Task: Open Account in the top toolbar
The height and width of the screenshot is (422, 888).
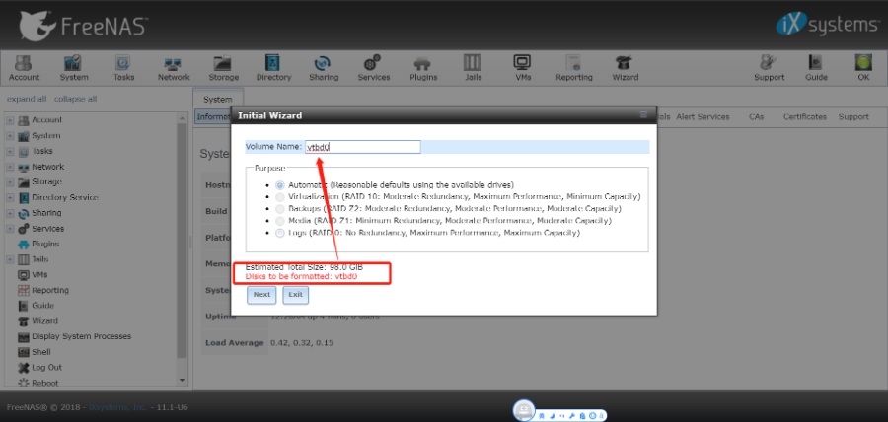Action: 24,68
